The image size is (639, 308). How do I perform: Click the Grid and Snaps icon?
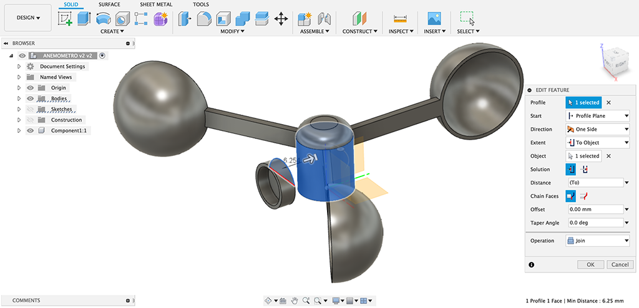[349, 301]
